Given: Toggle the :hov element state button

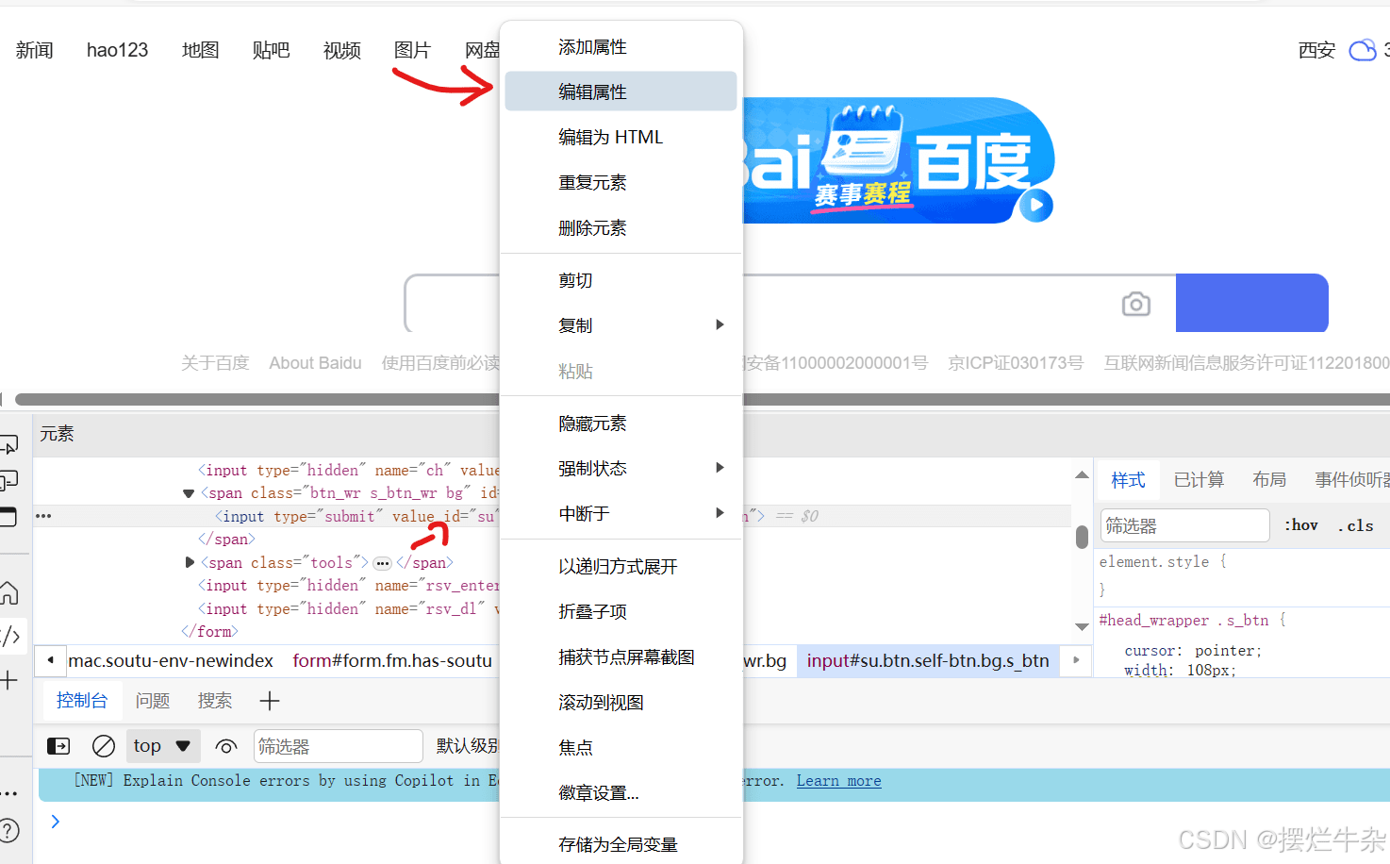Looking at the screenshot, I should [1301, 525].
